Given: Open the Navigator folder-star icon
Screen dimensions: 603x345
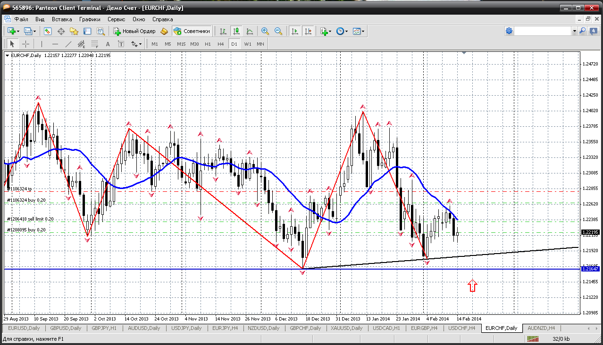Looking at the screenshot, I should point(74,31).
